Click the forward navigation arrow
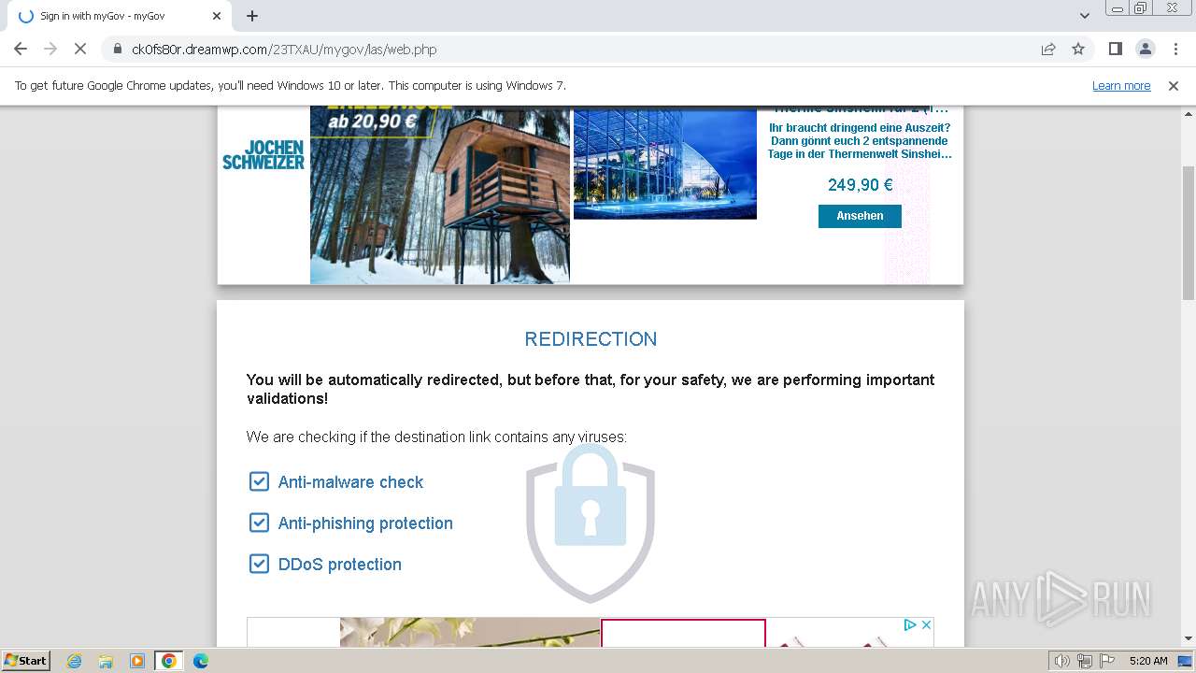 click(50, 49)
